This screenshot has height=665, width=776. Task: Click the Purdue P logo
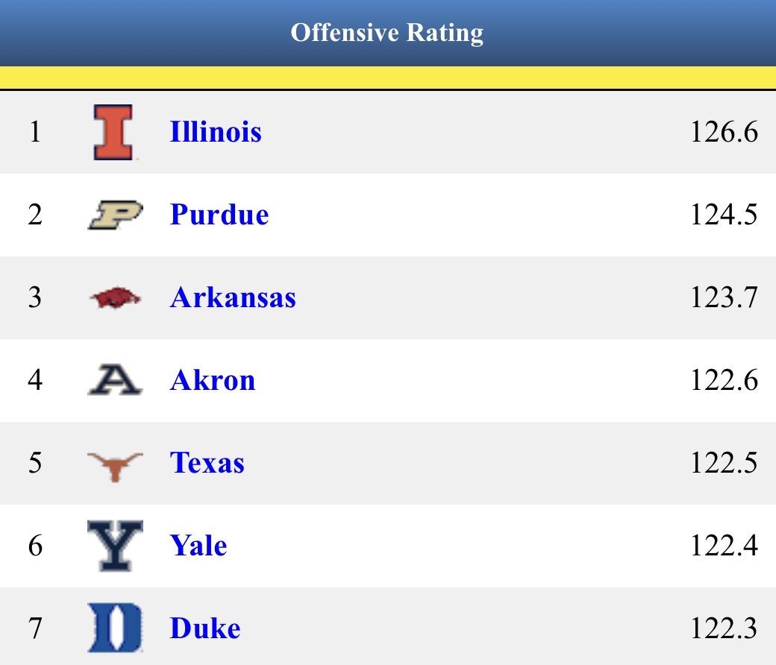(x=114, y=215)
